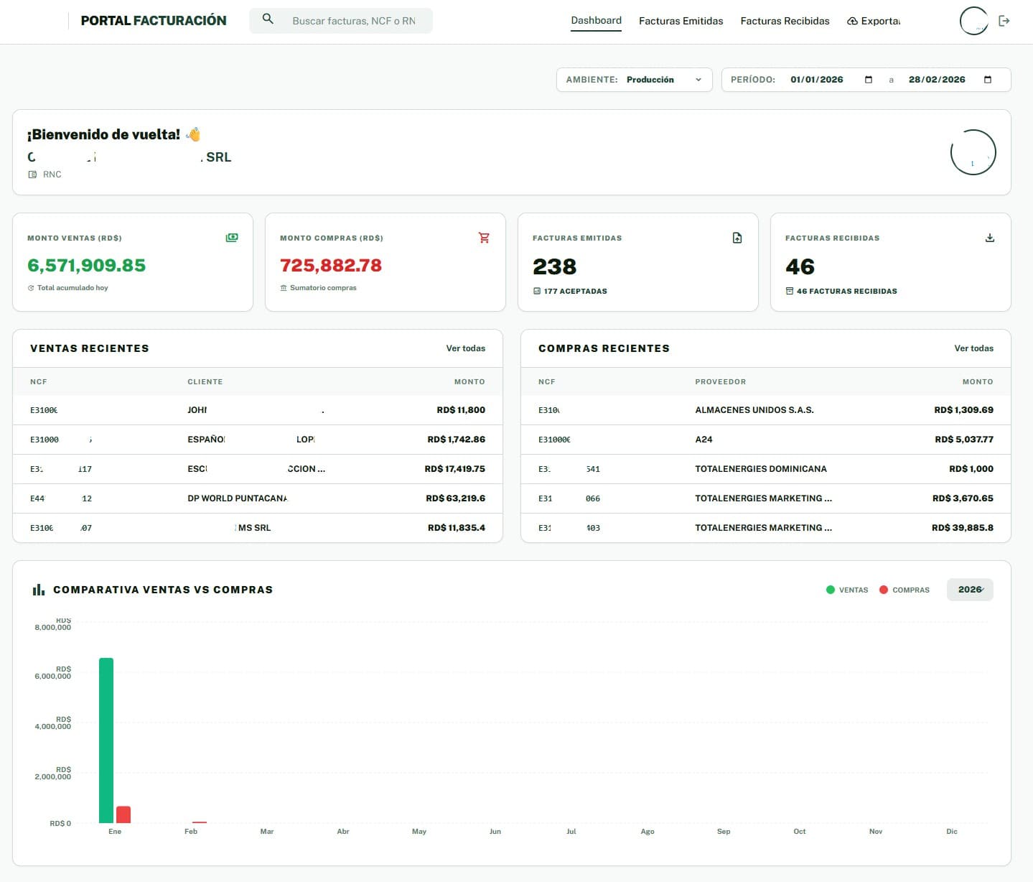The height and width of the screenshot is (882, 1033).
Task: Open the end date calendar picker icon
Action: coord(988,80)
